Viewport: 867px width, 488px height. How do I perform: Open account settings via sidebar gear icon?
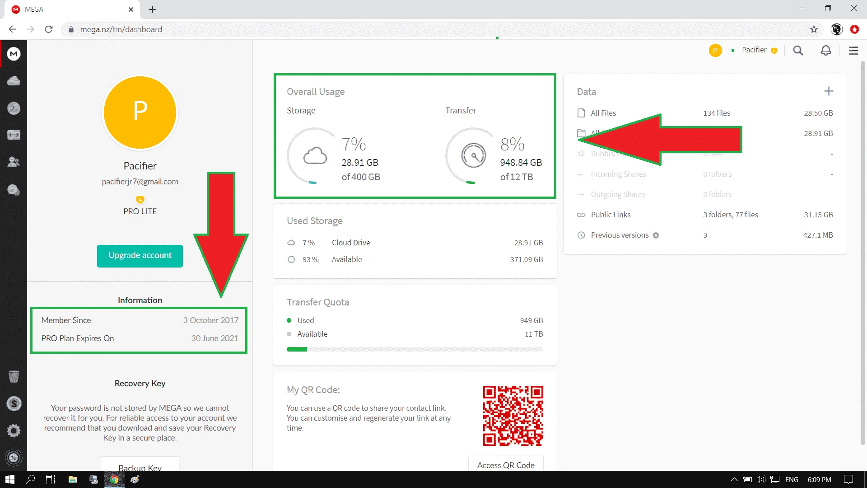(x=14, y=431)
